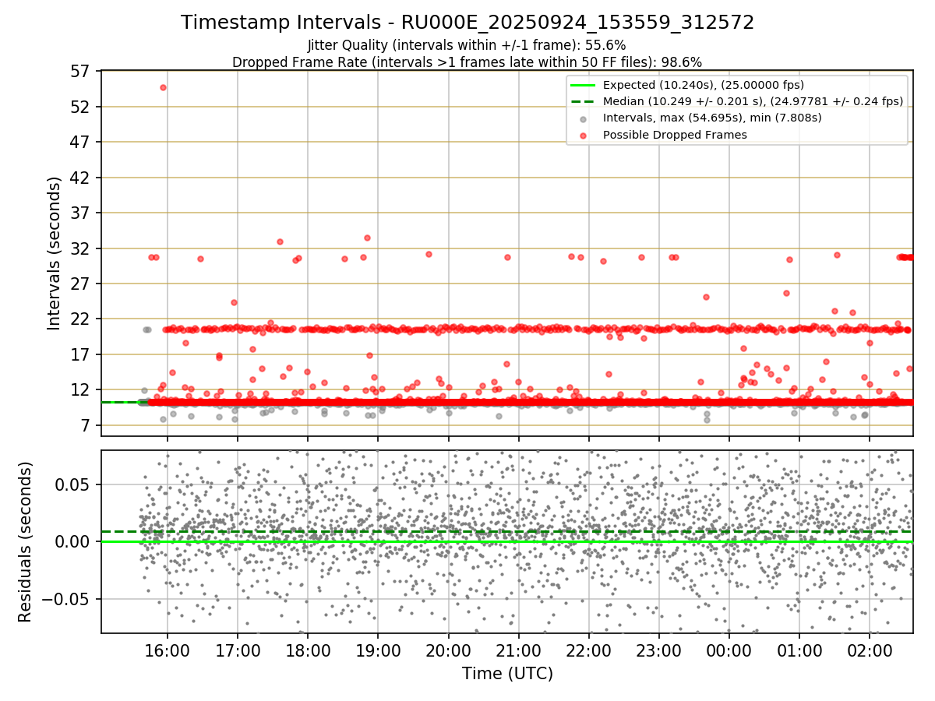The image size is (935, 701).
Task: Click the solid green Expected line legend marker
Action: (x=583, y=85)
